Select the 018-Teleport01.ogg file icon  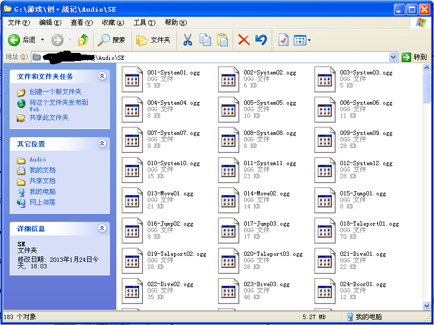coord(325,231)
